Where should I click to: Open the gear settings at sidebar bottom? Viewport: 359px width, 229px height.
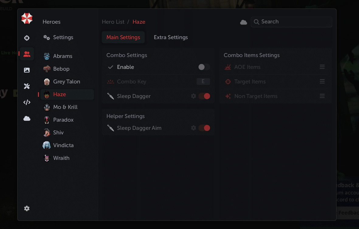pos(27,208)
